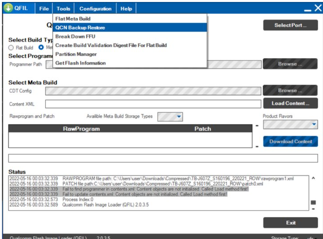This screenshot has width=323, height=239.
Task: Open Partition Manager from the menu
Action: (130, 54)
